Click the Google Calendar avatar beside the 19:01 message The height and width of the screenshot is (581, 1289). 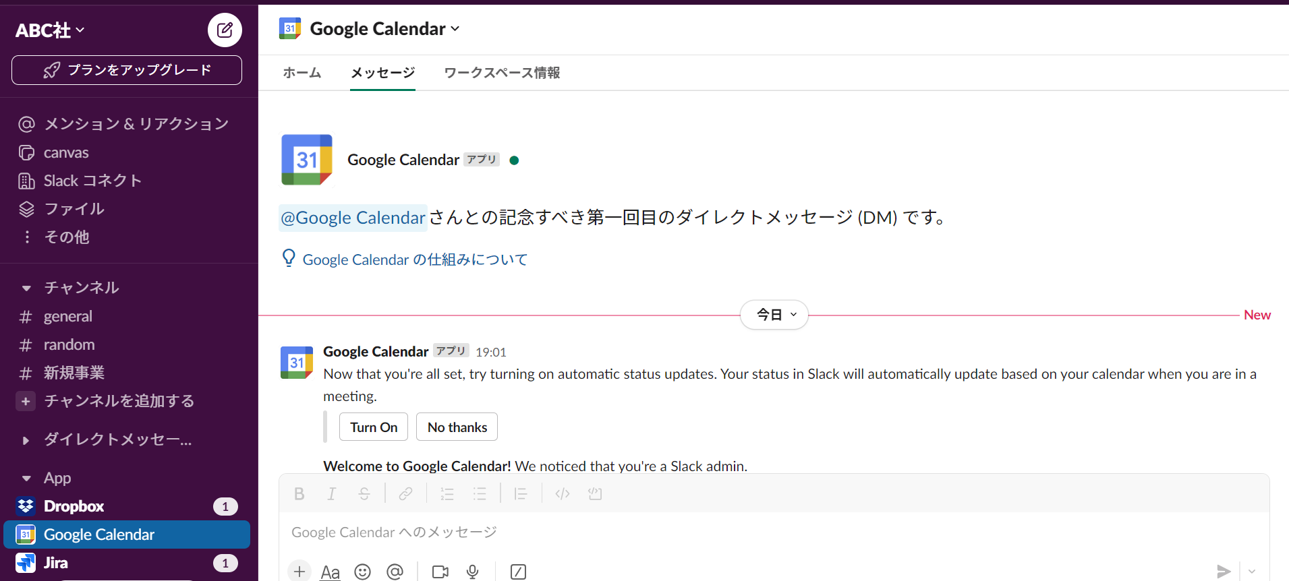[x=297, y=363]
